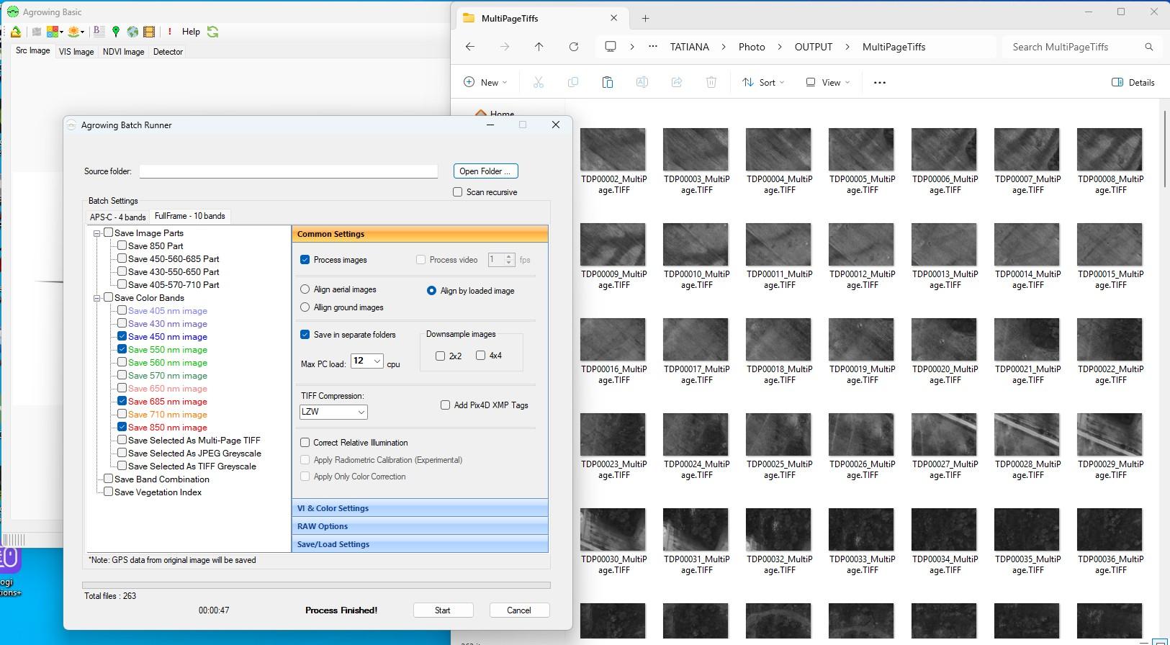1170x645 pixels.
Task: Open a new File Explorer tab
Action: 645,18
